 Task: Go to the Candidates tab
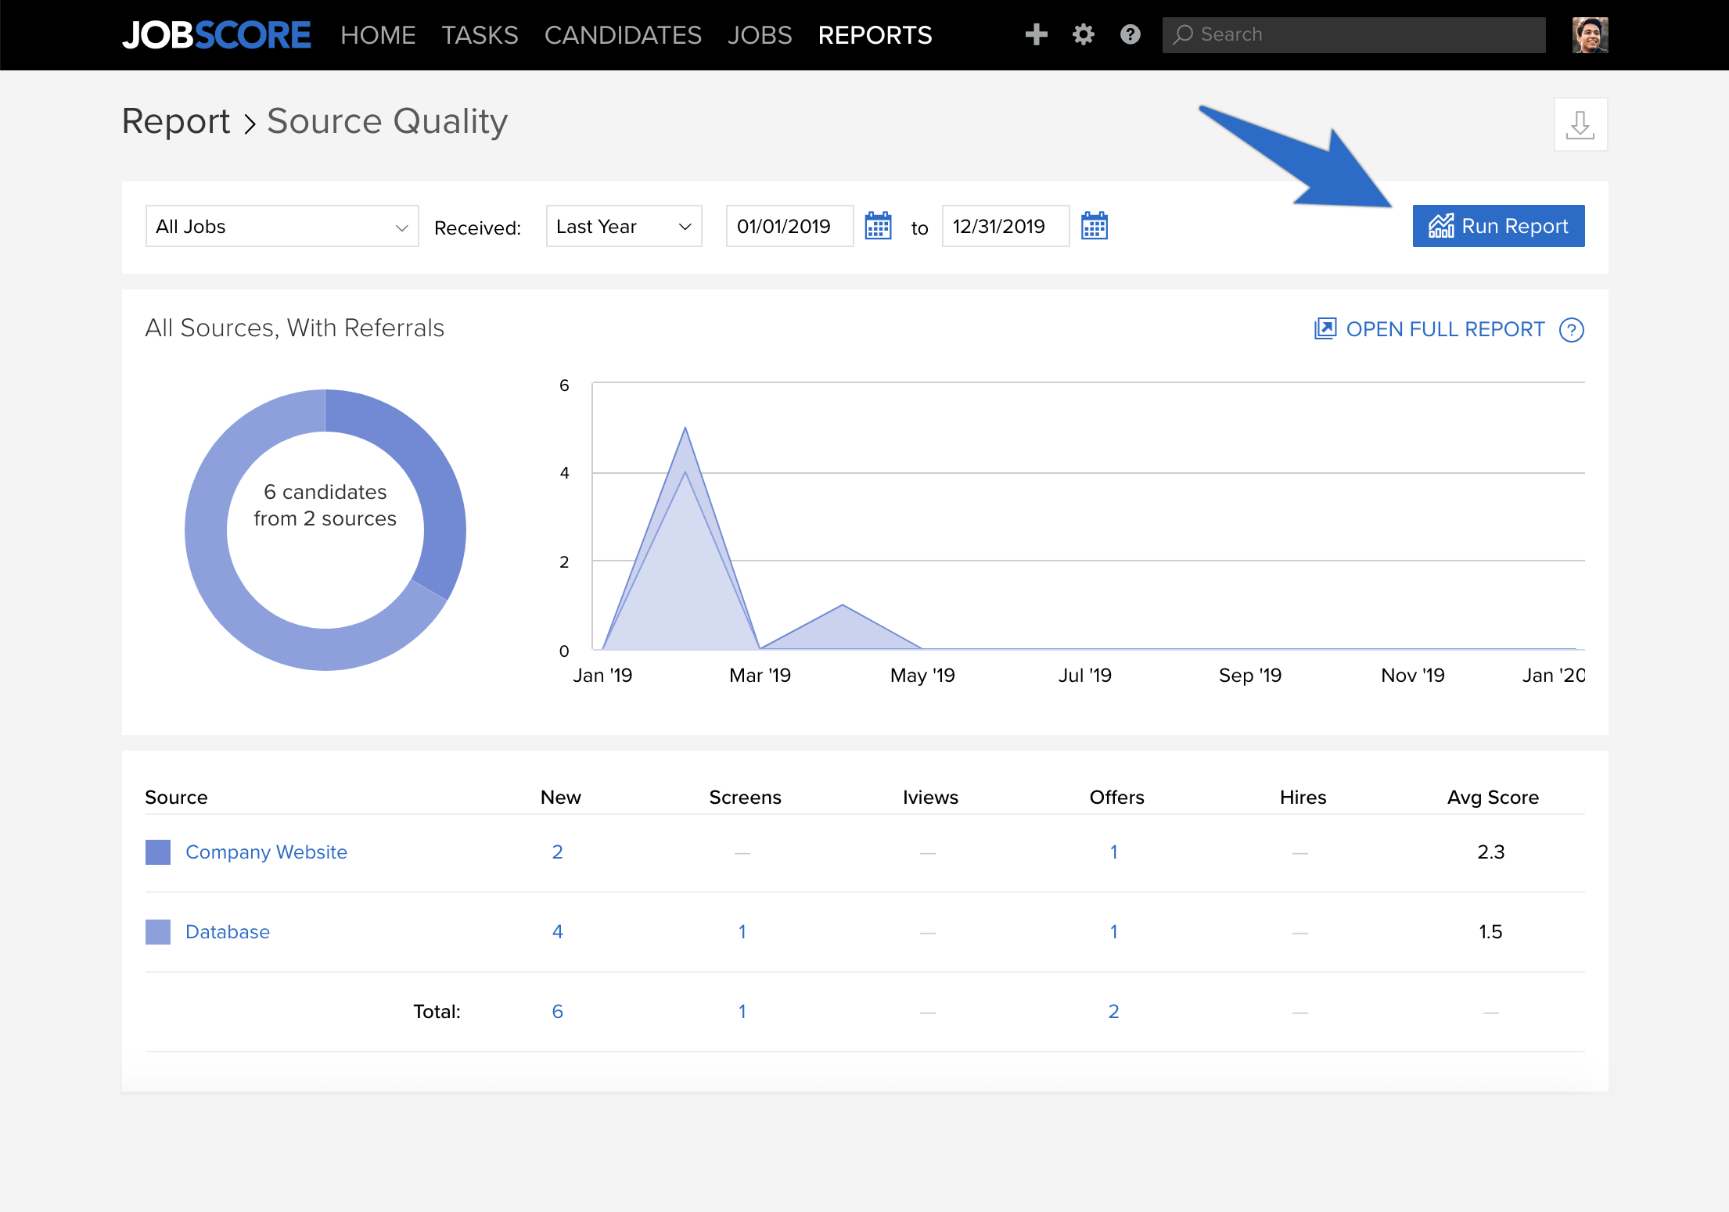(x=623, y=35)
